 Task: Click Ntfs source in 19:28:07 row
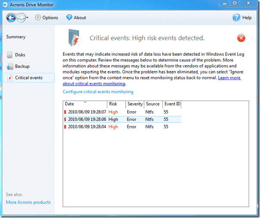pyautogui.click(x=149, y=112)
